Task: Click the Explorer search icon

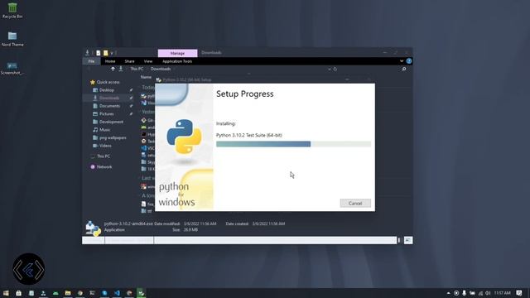Action: click(x=404, y=69)
